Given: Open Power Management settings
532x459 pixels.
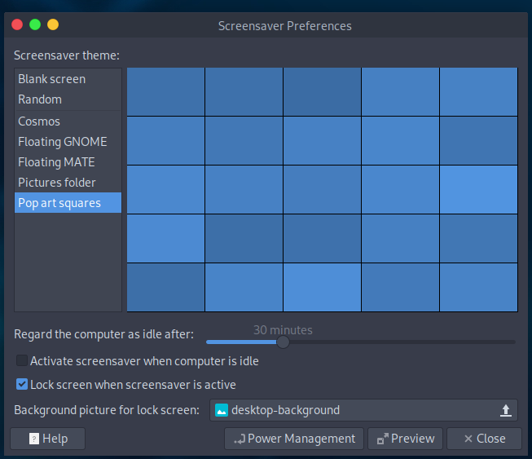Looking at the screenshot, I should [294, 439].
